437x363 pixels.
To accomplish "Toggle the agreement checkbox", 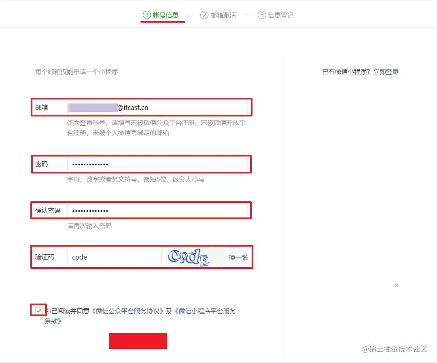I will click(39, 310).
